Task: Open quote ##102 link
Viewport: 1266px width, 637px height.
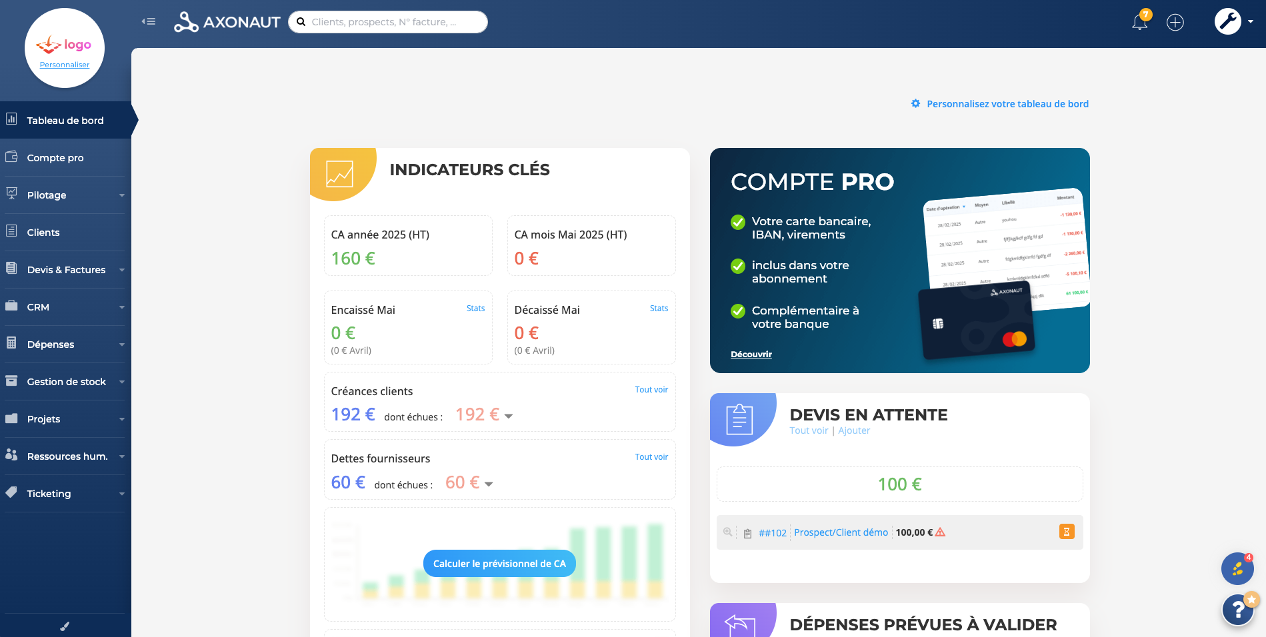Action: [x=773, y=533]
